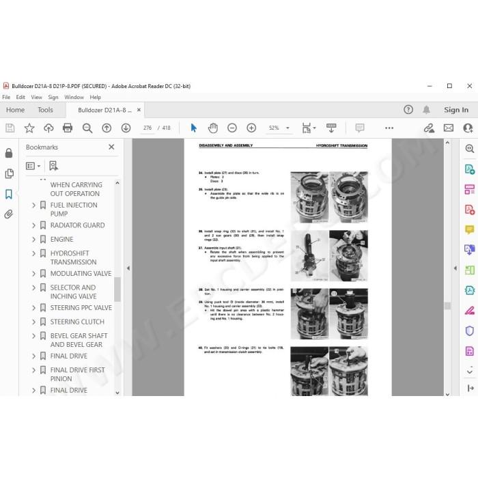
Task: Expand STEERING CLUTCH bookmark
Action: 34,322
